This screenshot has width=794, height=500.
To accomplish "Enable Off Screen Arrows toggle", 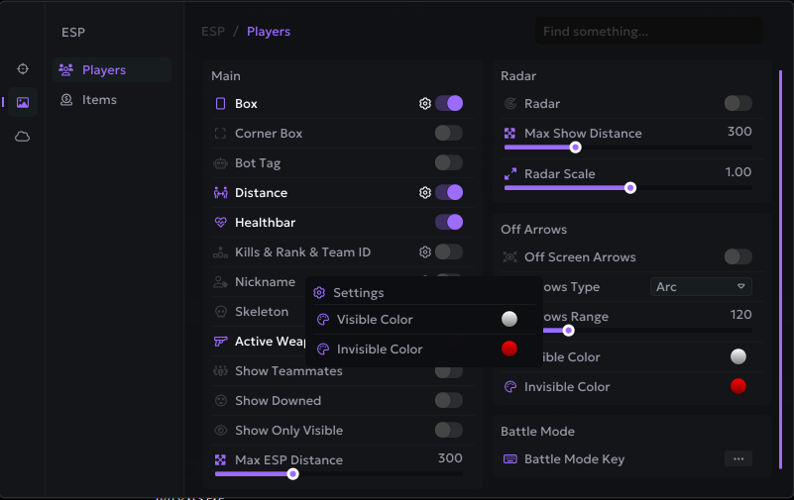I will pyautogui.click(x=737, y=257).
